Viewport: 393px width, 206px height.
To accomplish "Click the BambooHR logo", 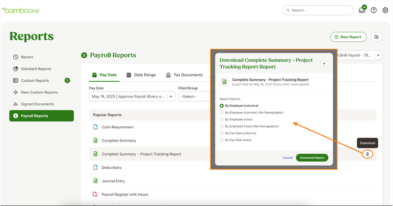I will click(x=21, y=10).
